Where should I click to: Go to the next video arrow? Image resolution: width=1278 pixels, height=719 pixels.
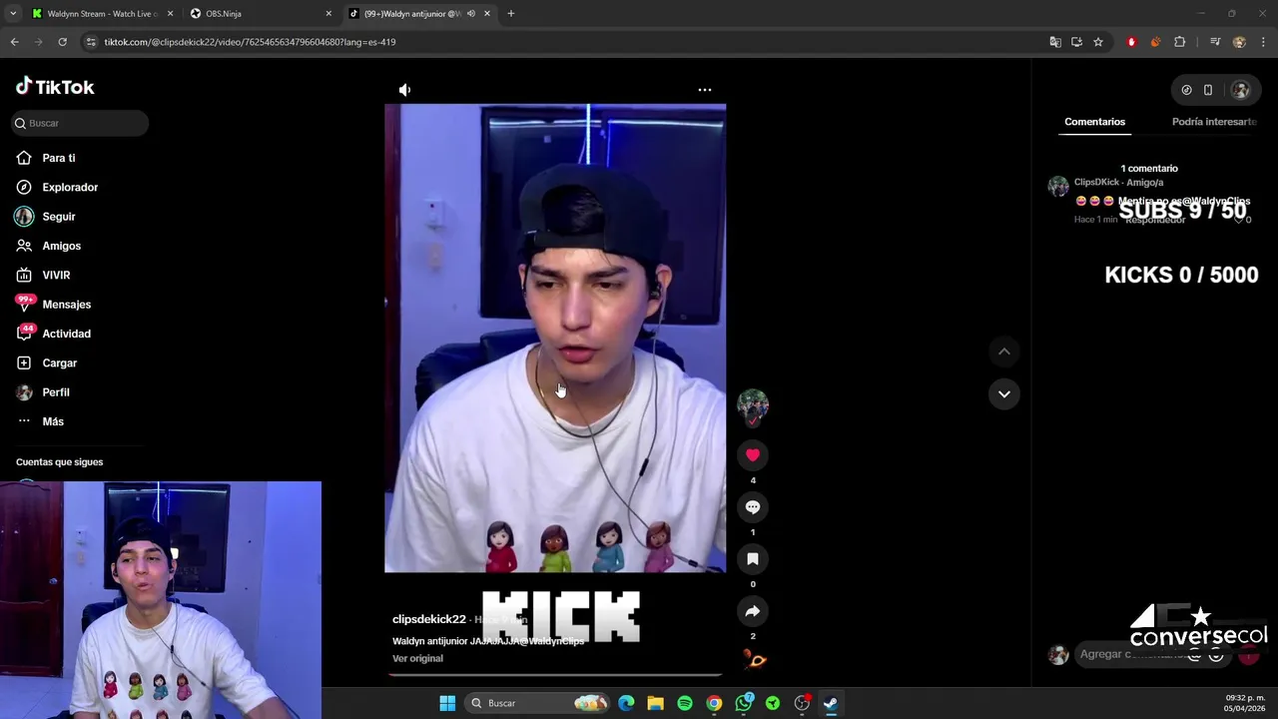1004,393
